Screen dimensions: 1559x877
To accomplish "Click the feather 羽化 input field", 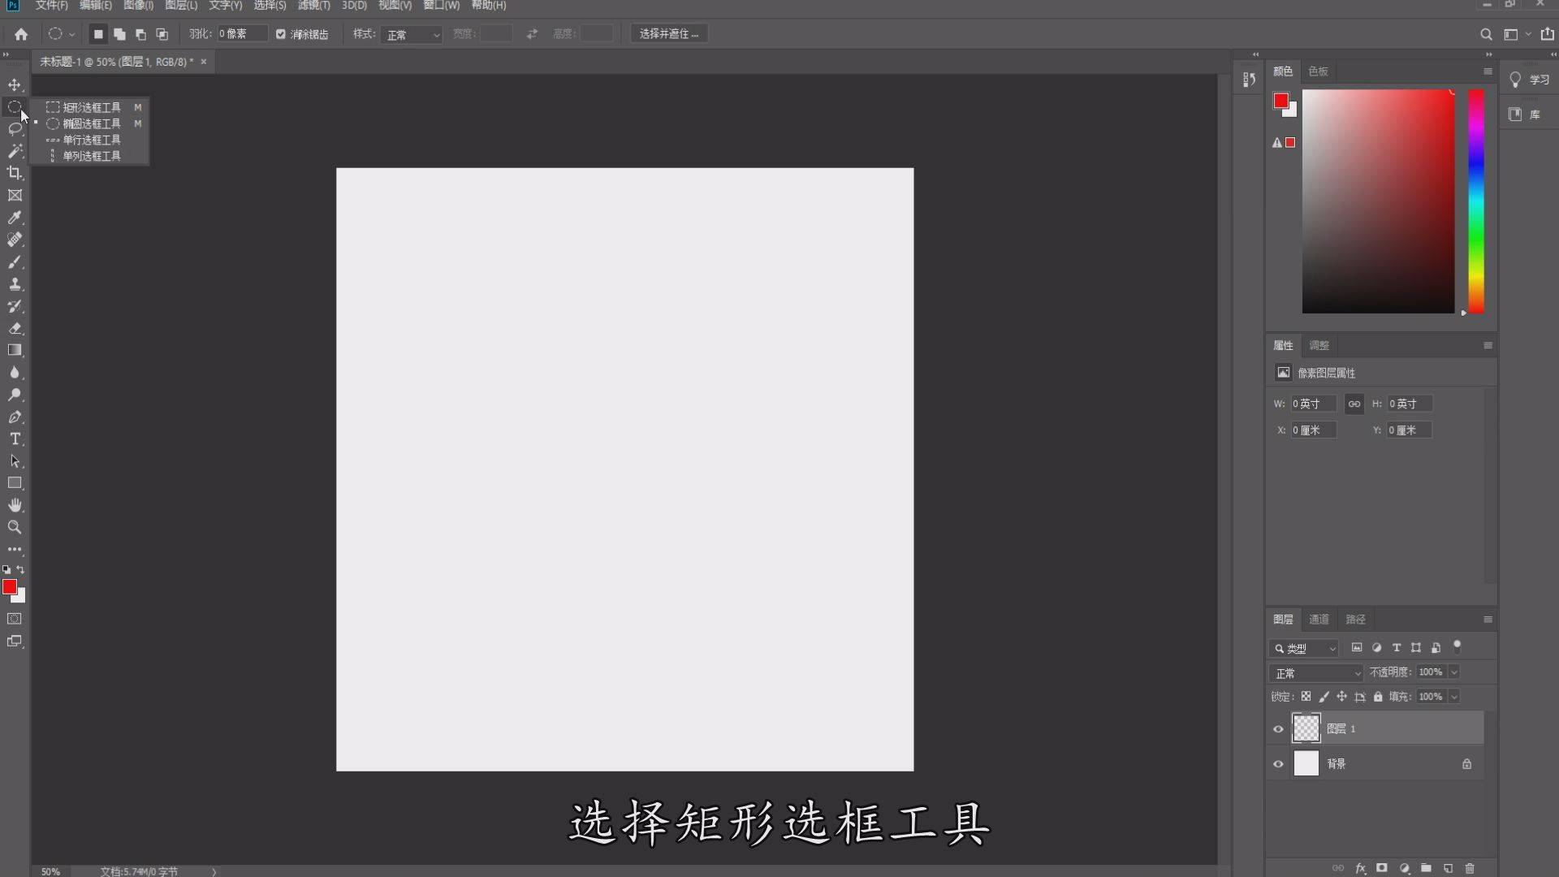I will [x=241, y=34].
